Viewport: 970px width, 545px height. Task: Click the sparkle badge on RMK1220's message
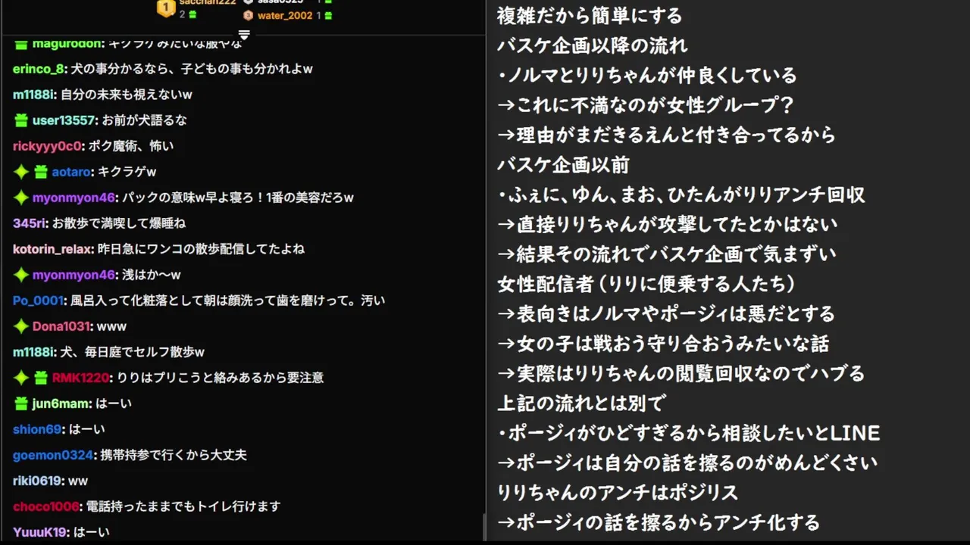[20, 378]
